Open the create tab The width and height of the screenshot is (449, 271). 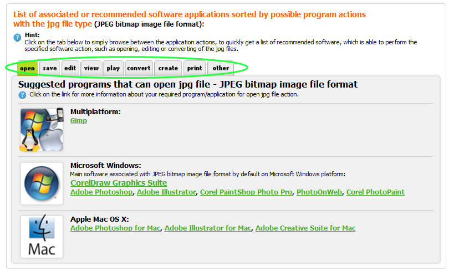168,68
